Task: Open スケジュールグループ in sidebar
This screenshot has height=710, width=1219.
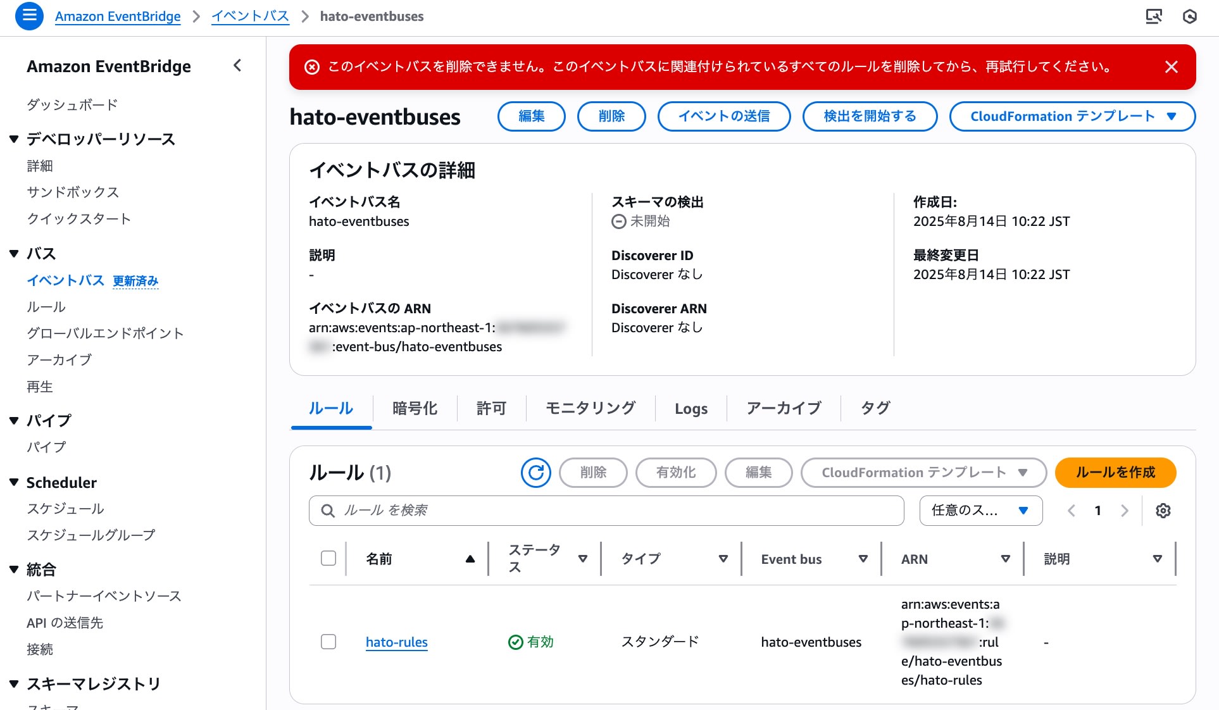Action: (x=91, y=535)
